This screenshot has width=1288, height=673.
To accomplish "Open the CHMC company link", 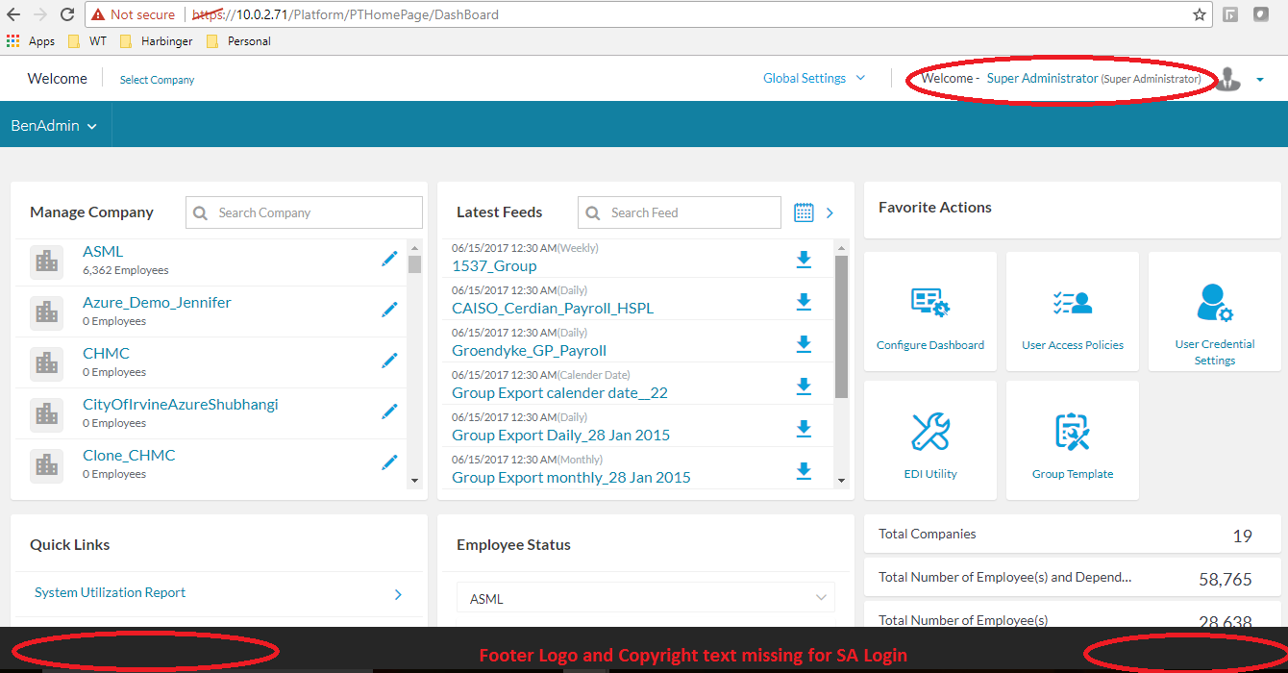I will click(x=106, y=353).
